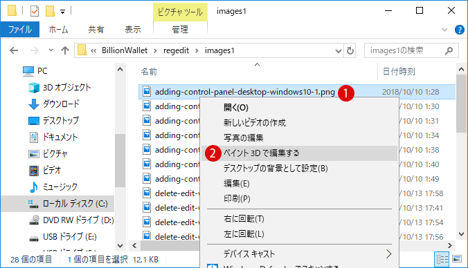The image size is (468, 268).
Task: Choose 編集(E) from context menu
Action: point(299,184)
